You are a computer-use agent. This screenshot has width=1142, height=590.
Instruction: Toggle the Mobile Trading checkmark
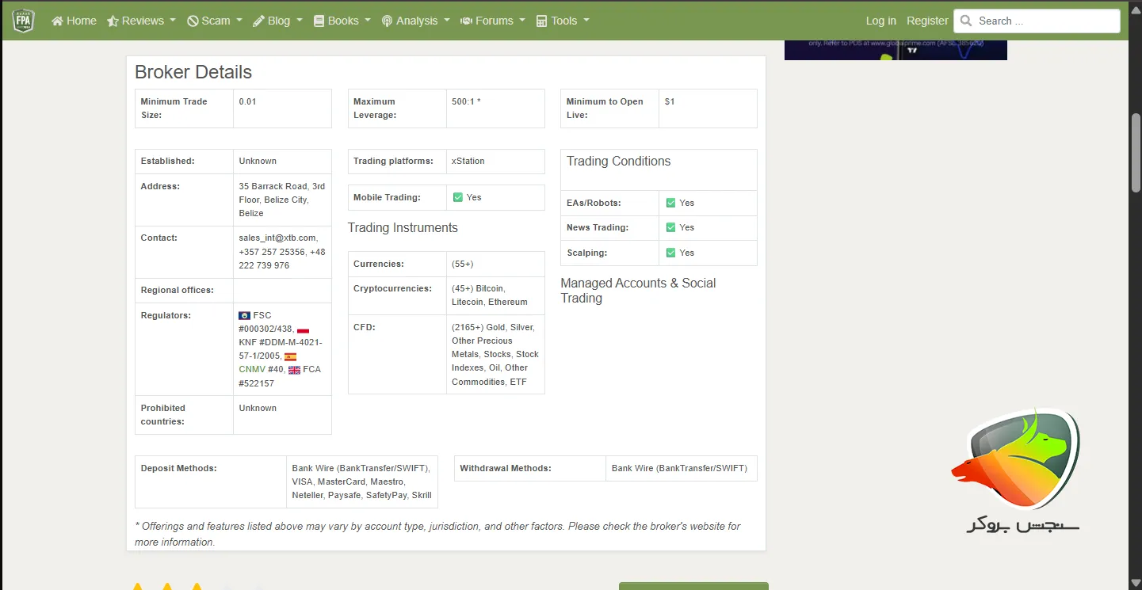pos(458,197)
